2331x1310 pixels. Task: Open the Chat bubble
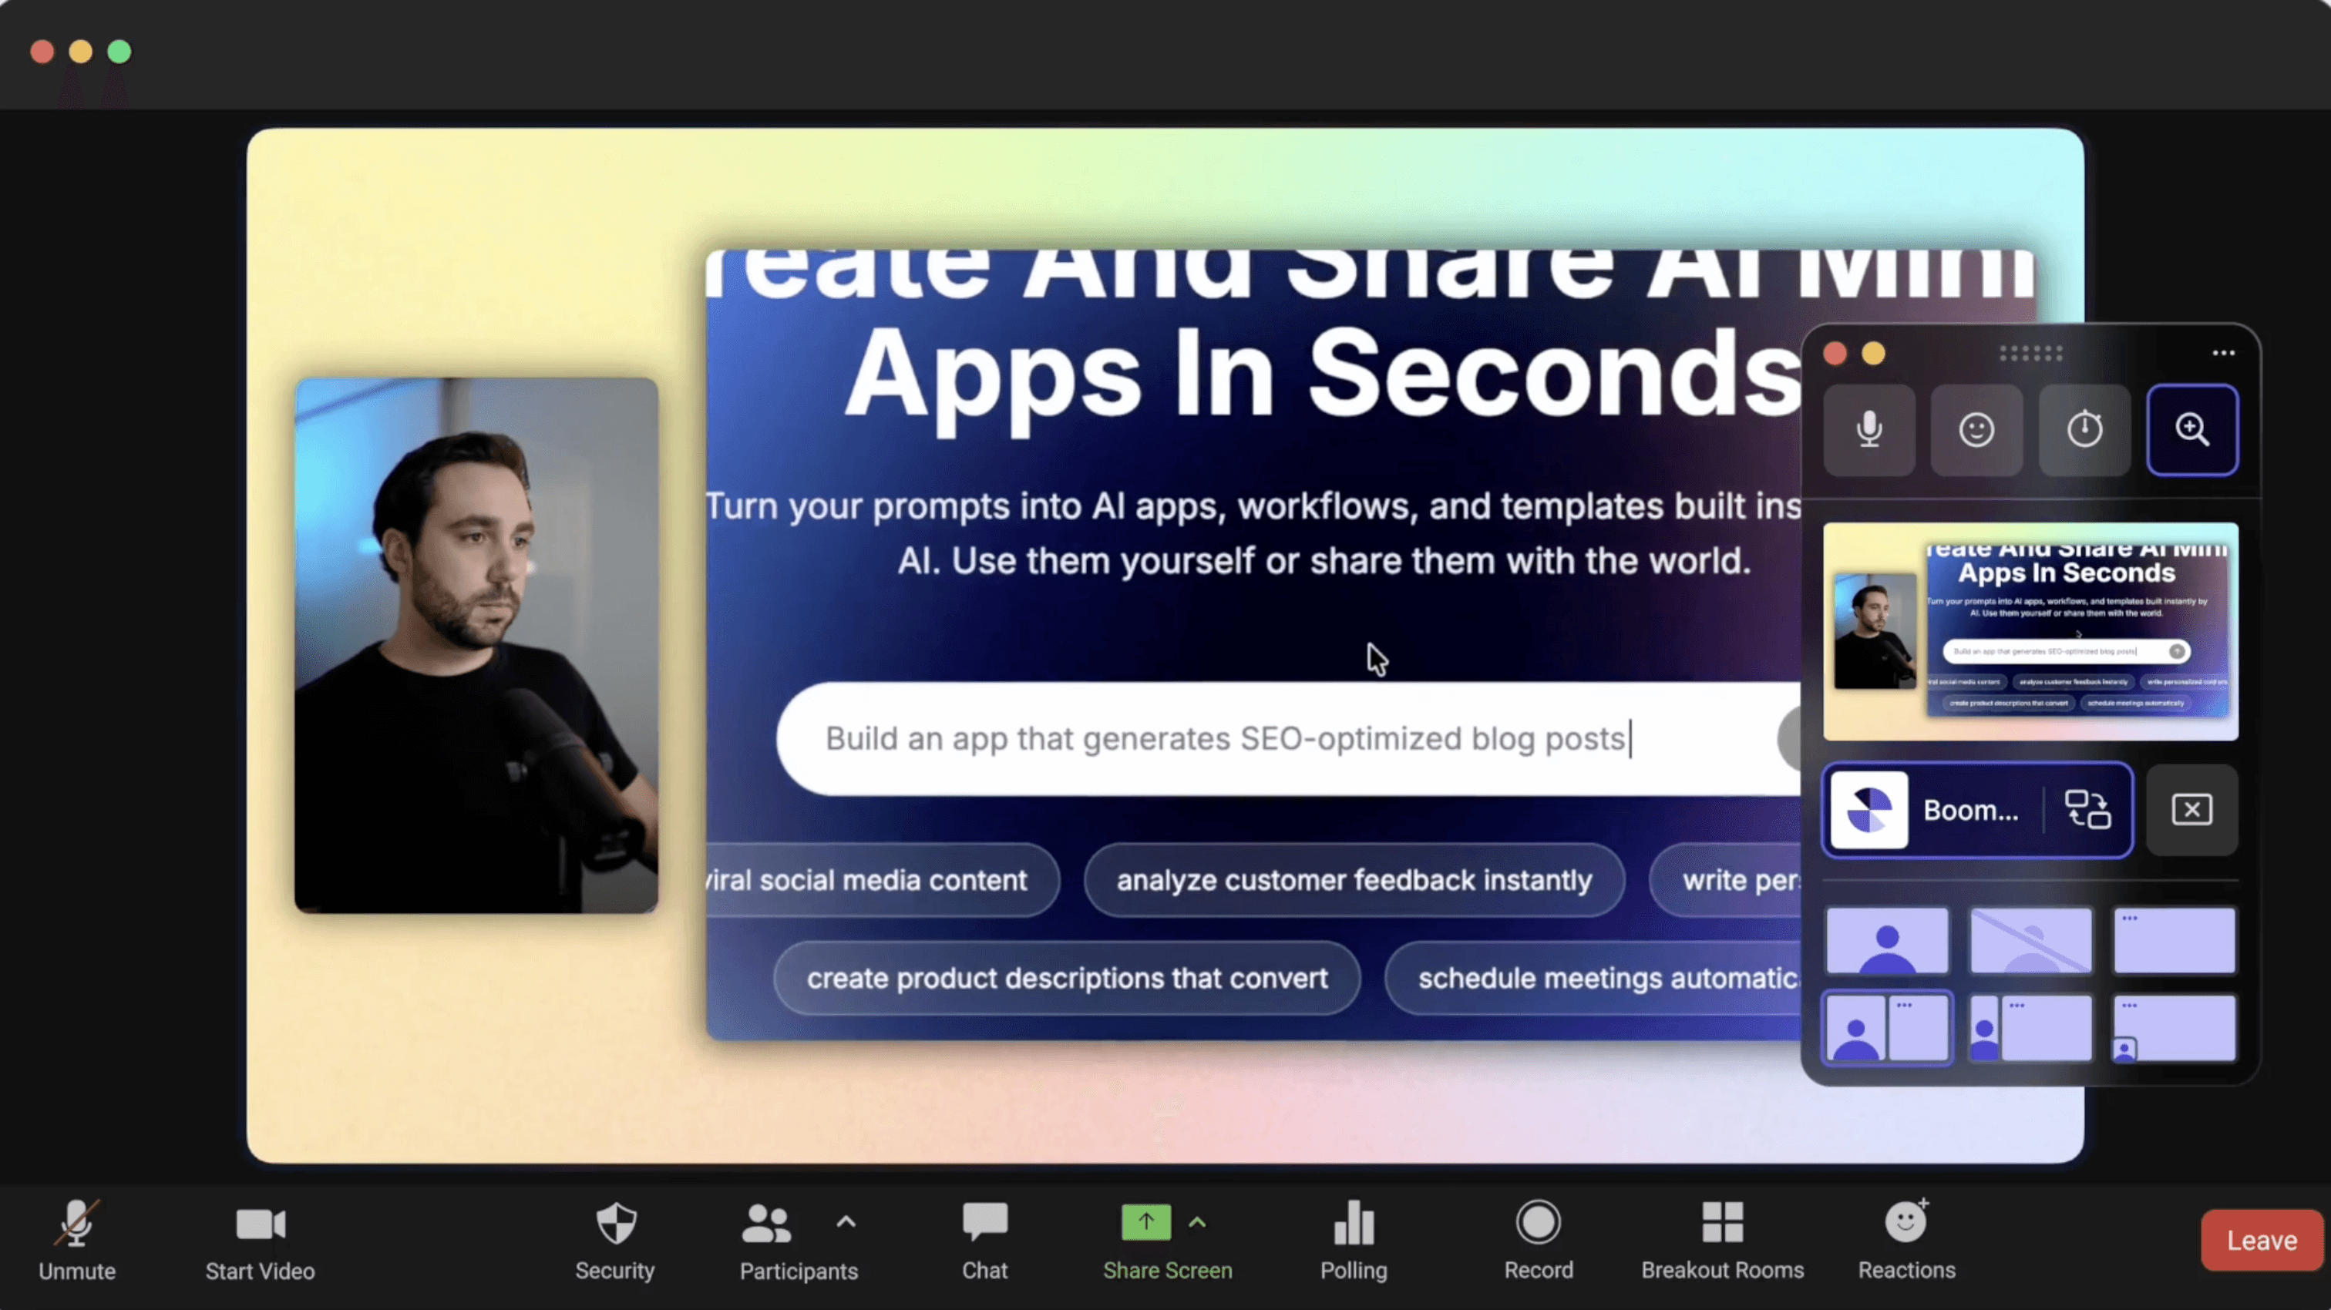984,1222
